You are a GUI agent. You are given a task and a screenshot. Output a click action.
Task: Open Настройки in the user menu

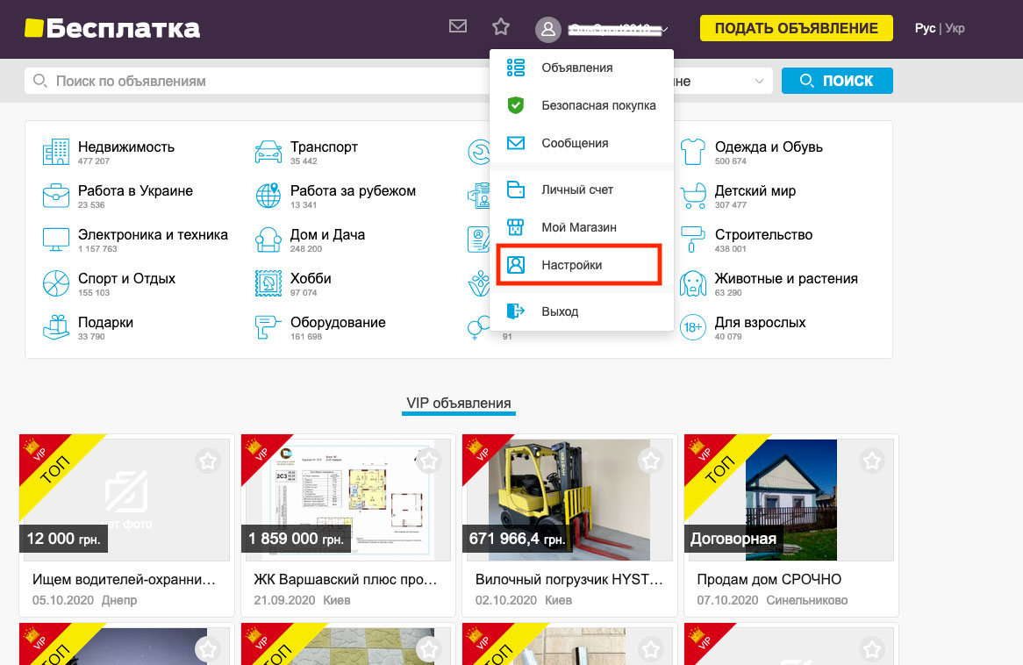pos(579,265)
